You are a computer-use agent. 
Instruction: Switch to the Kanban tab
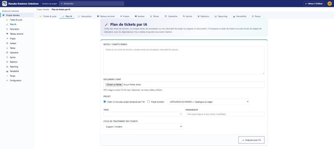[x=139, y=16]
